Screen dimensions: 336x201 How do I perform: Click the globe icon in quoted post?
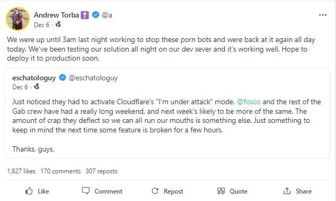pos(37,87)
